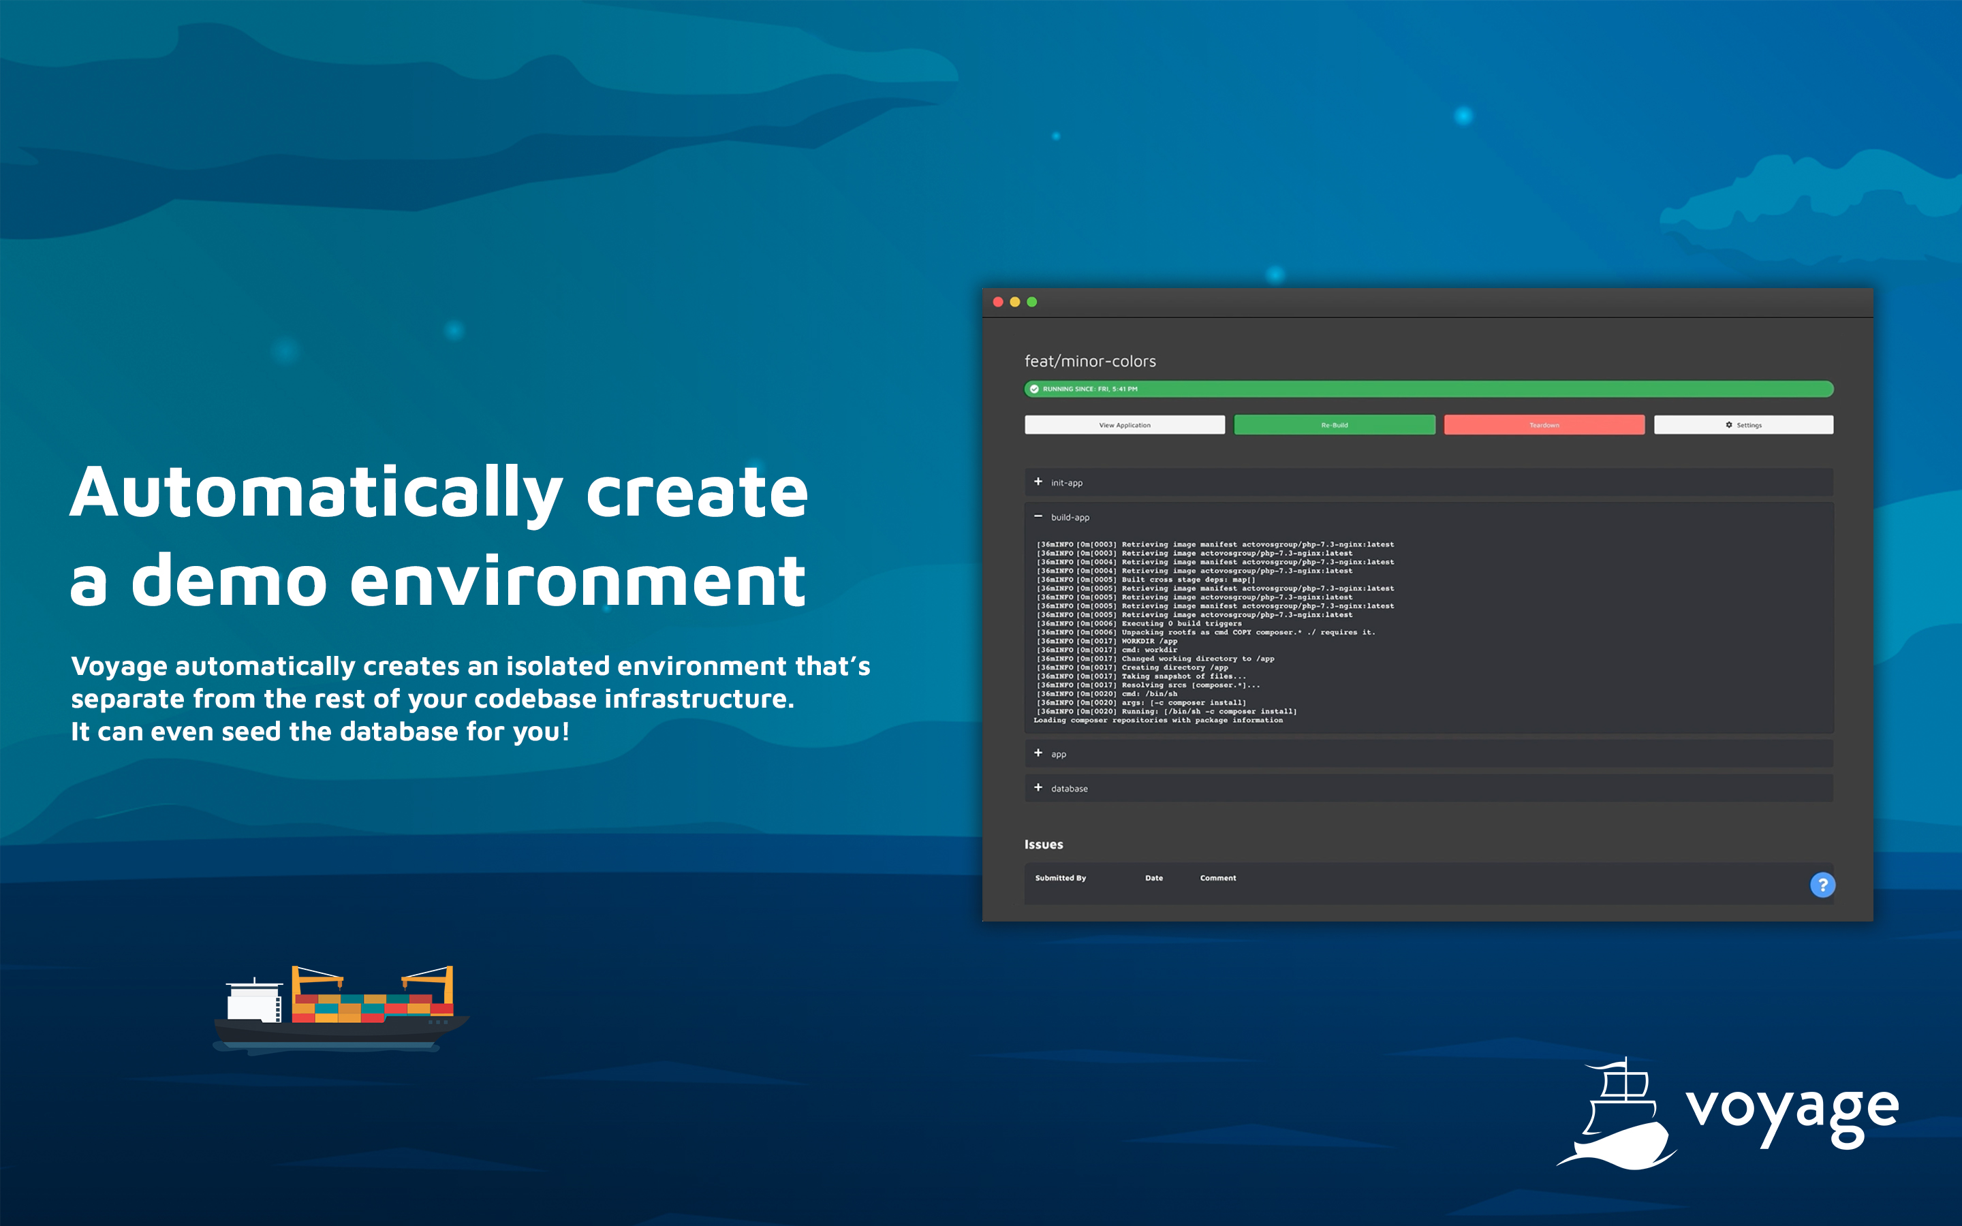Click the app row label
Screen dimensions: 1962x1226
tap(1059, 755)
